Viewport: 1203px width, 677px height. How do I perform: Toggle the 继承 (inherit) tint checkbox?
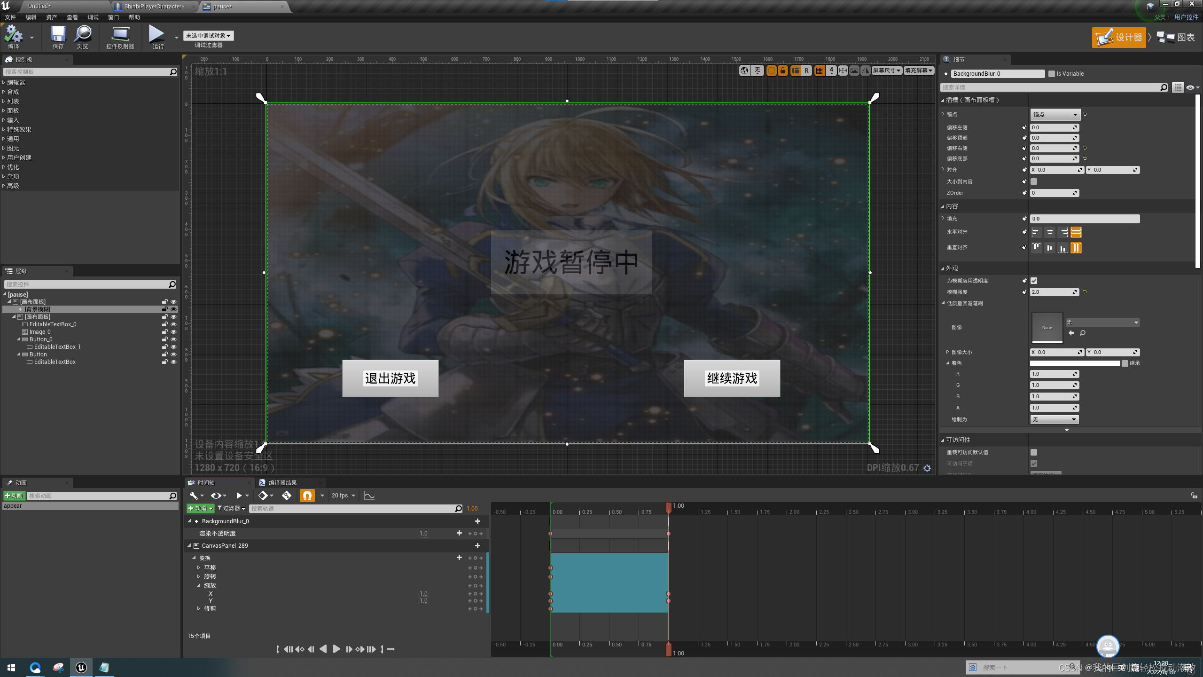coord(1125,363)
